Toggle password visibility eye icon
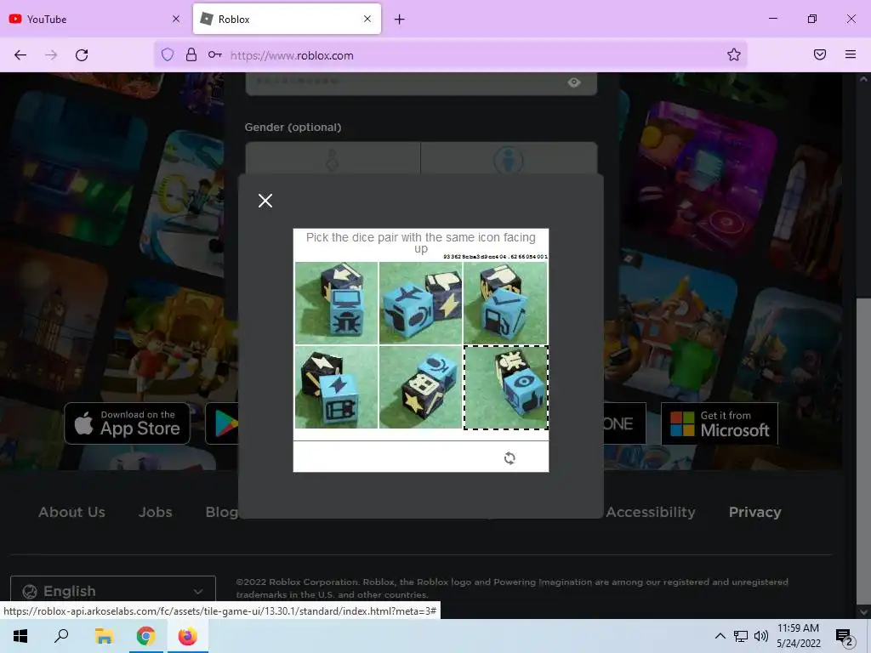The width and height of the screenshot is (871, 653). coord(574,82)
